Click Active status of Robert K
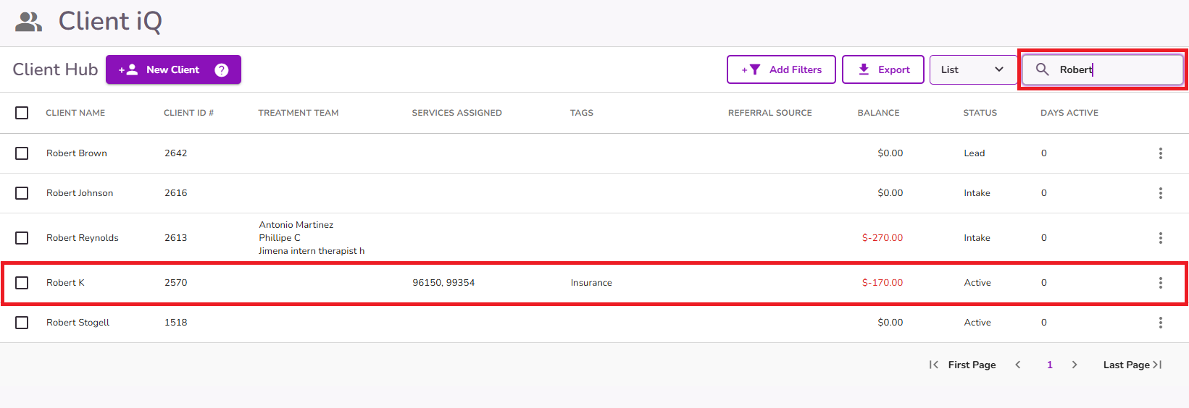The image size is (1189, 408). (x=977, y=283)
